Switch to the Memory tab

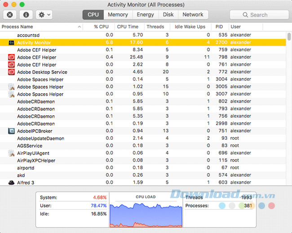[x=118, y=14]
